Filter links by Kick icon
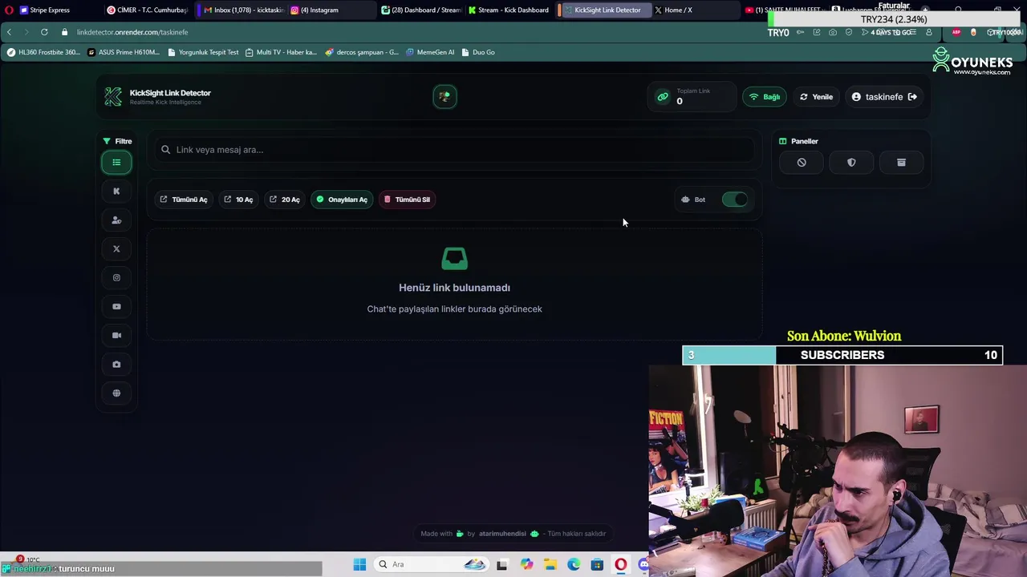The width and height of the screenshot is (1027, 577). pos(116,192)
